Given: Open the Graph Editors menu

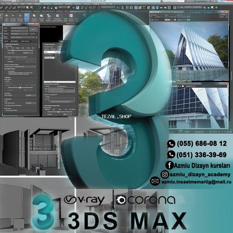Looking at the screenshot, I should [58, 4].
